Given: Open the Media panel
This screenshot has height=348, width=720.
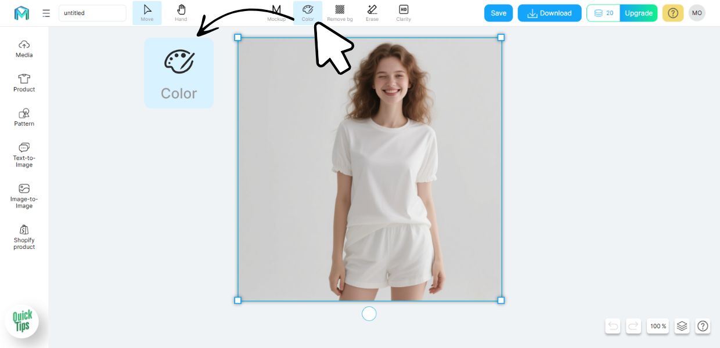Looking at the screenshot, I should click(x=24, y=49).
